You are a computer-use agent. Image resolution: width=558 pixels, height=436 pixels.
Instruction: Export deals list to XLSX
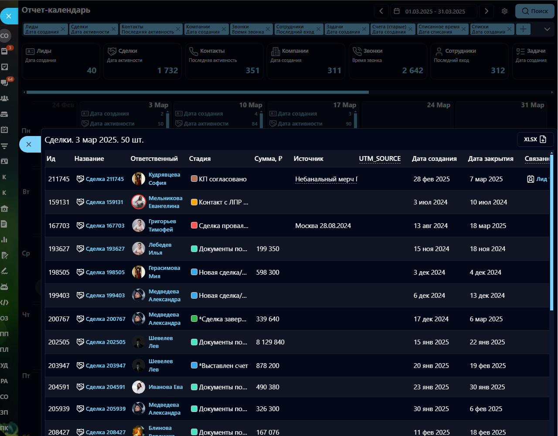(535, 140)
